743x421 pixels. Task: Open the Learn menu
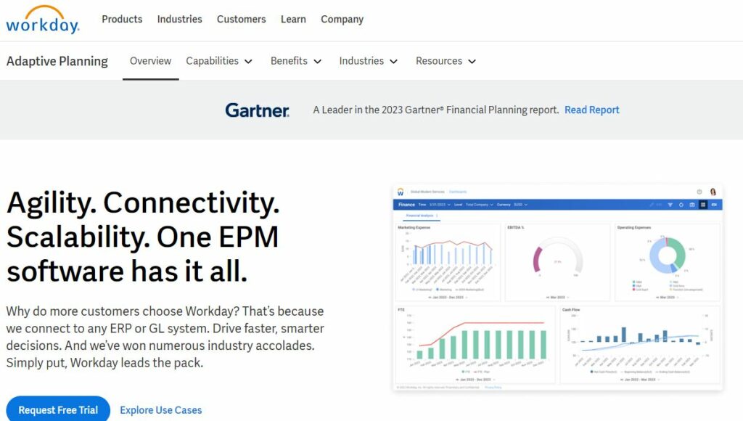click(x=293, y=20)
